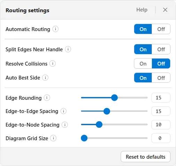The width and height of the screenshot is (176, 166).
Task: Click the Resolve Collisions label
Action: [x=26, y=64]
